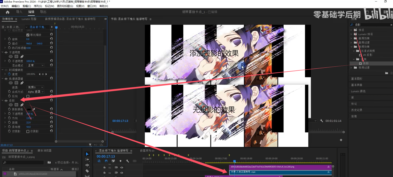The height and width of the screenshot is (177, 393).
Task: Open filter properties funnel icon
Action: 90,145
